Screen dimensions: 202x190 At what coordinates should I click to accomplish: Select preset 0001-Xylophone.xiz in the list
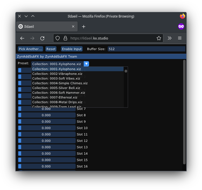[x=78, y=69]
